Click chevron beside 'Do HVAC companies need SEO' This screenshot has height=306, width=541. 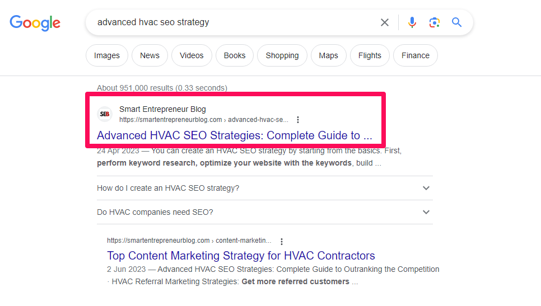tap(426, 212)
